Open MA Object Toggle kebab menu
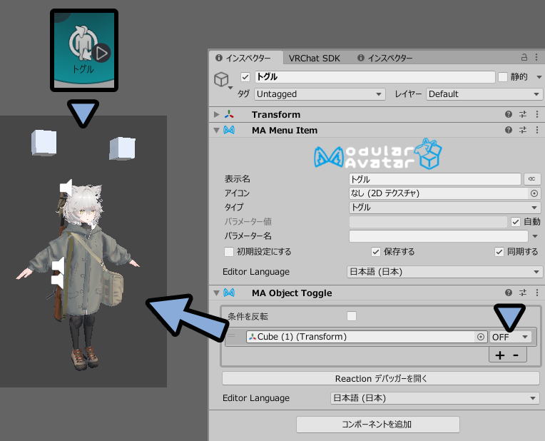The width and height of the screenshot is (545, 441). coord(537,293)
